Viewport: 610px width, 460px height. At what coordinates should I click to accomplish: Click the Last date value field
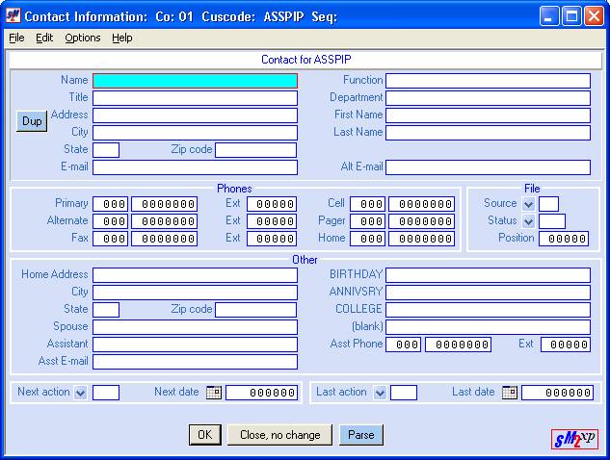point(558,393)
